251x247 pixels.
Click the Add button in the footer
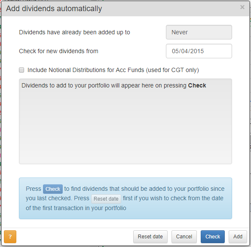(238, 236)
